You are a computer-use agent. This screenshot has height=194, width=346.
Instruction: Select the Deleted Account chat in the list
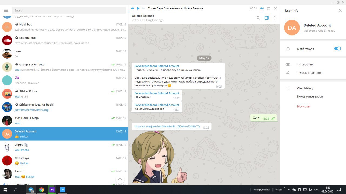[64, 134]
